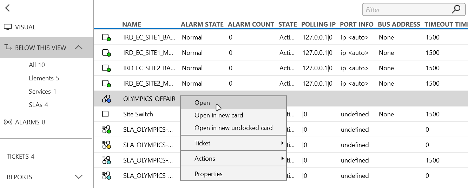Choose Open from context menu
The height and width of the screenshot is (188, 468).
point(202,103)
